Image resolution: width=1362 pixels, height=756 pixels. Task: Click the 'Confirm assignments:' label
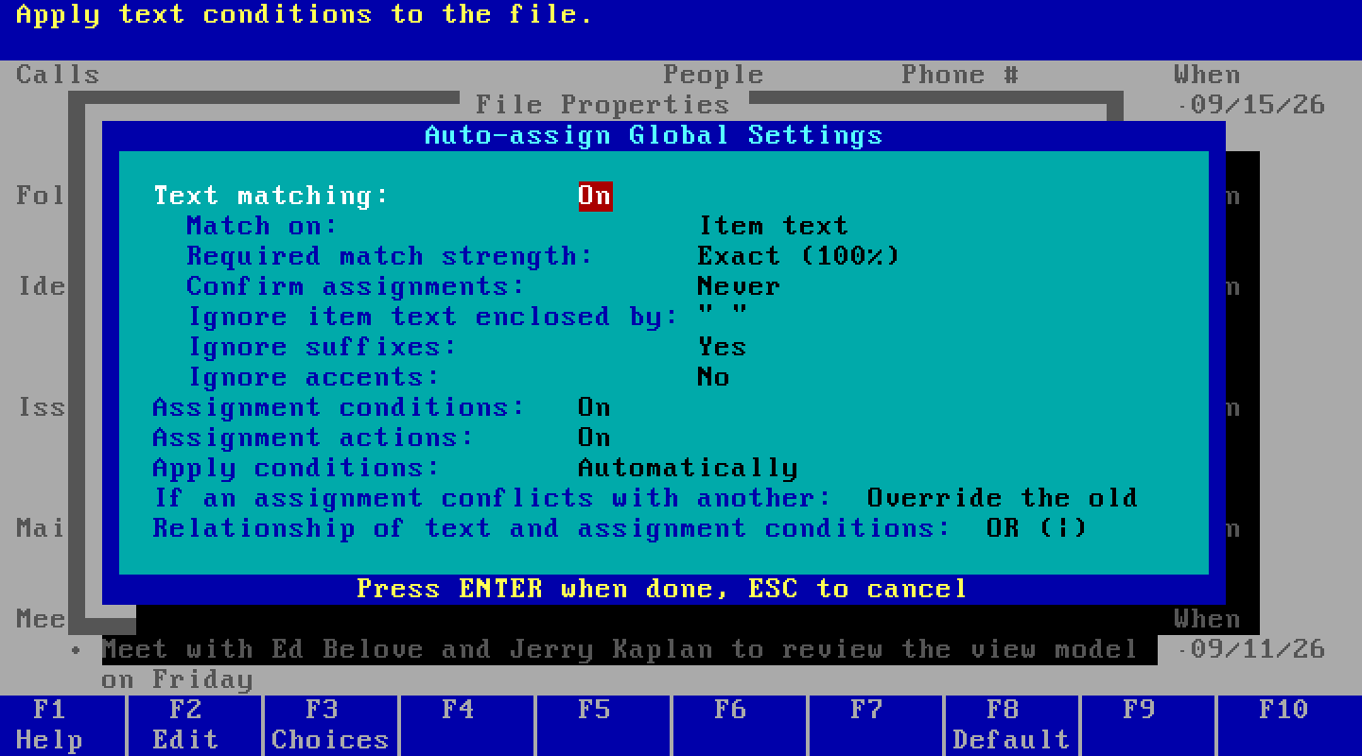[x=356, y=286]
